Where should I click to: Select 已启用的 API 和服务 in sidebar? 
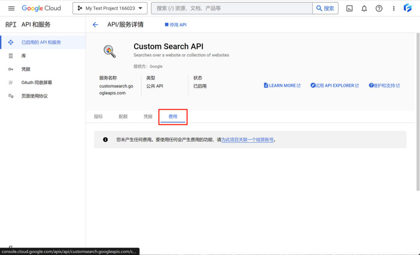[x=43, y=42]
